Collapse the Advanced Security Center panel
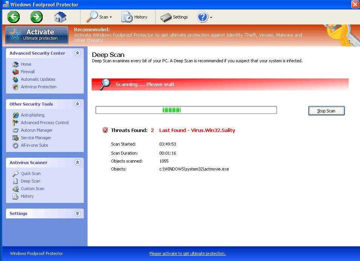 78,53
